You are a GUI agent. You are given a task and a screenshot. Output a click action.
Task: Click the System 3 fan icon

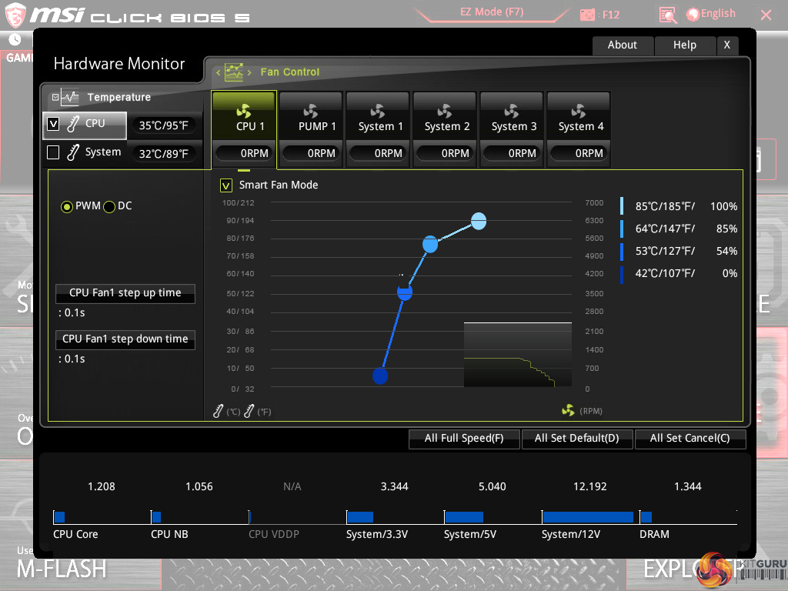tap(512, 111)
